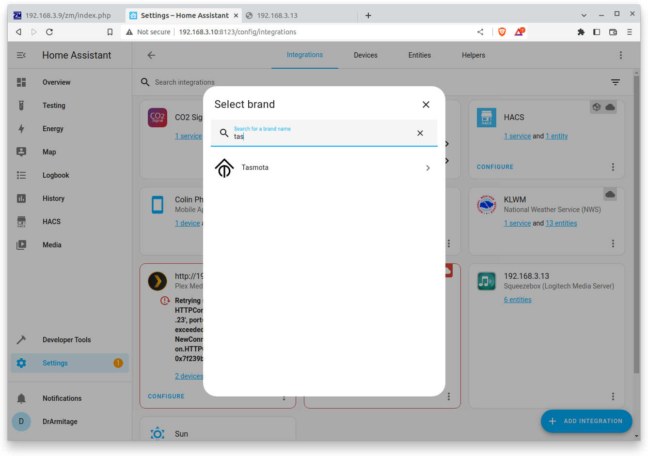Open the Overview dashboard

(x=70, y=82)
